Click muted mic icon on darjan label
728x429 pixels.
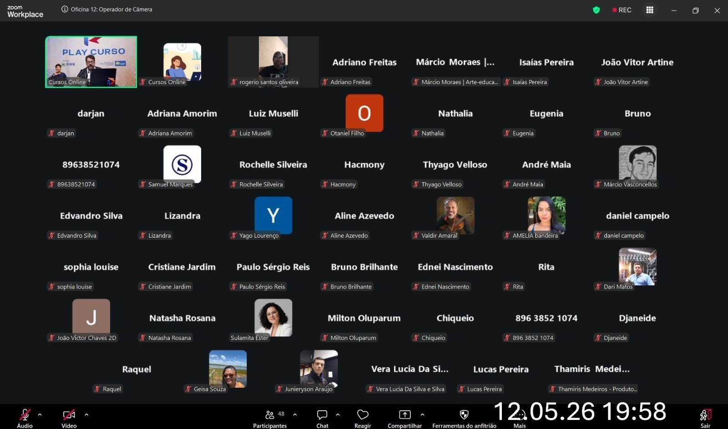tap(51, 133)
